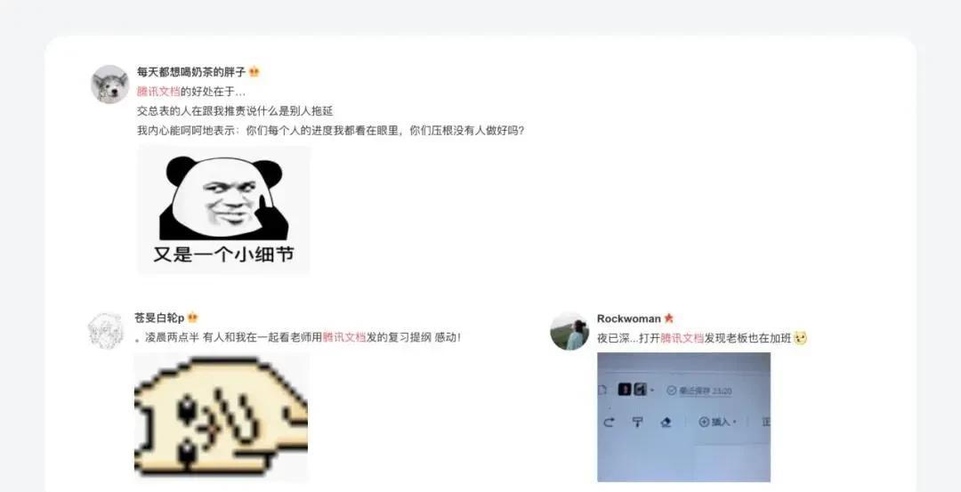The image size is (961, 492).
Task: Expand the collaborator avatars dropdown arrow
Action: point(652,391)
